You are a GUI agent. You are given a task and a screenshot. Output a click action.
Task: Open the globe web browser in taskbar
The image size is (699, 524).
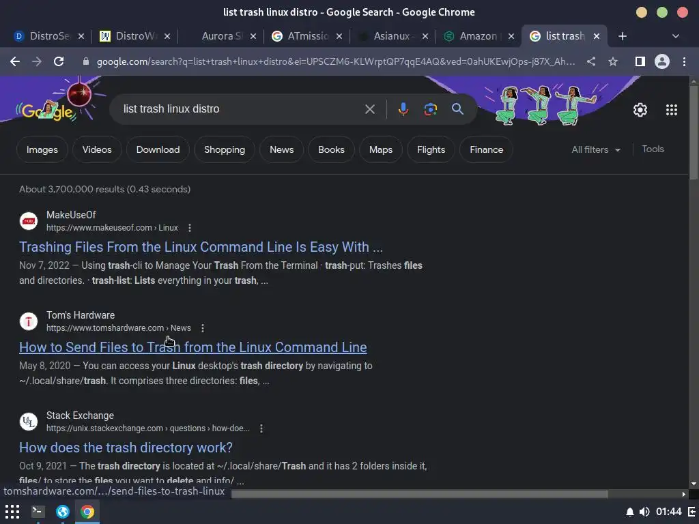(x=62, y=512)
